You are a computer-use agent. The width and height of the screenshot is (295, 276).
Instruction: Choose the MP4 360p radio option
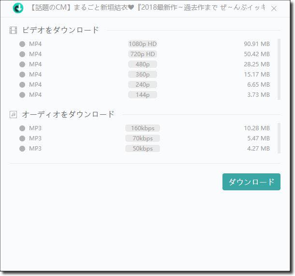22,75
